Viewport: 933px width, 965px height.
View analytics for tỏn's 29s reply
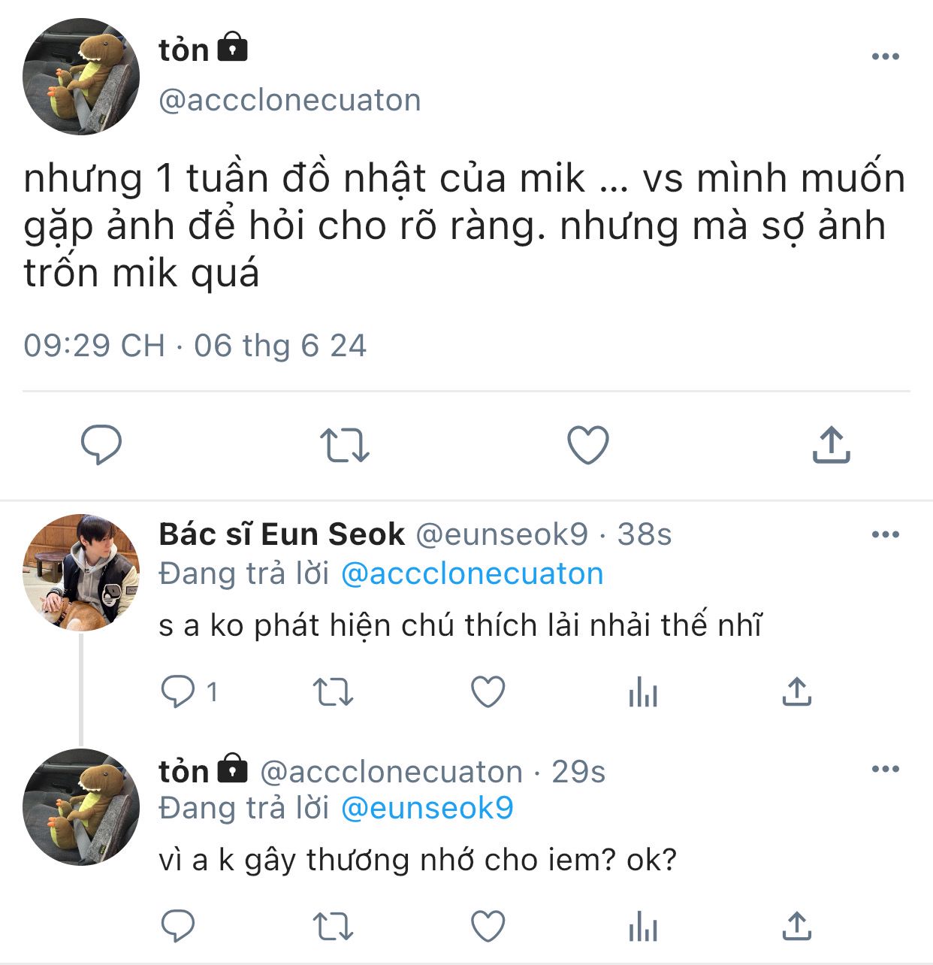[x=643, y=926]
